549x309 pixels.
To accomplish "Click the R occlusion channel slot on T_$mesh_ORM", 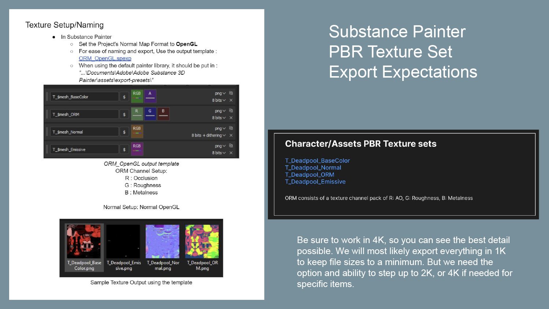I will [137, 114].
